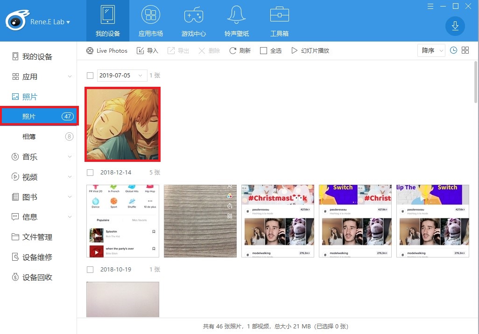
Task: Select the blank gray 2018-10-19 thumbnail
Action: (x=122, y=299)
